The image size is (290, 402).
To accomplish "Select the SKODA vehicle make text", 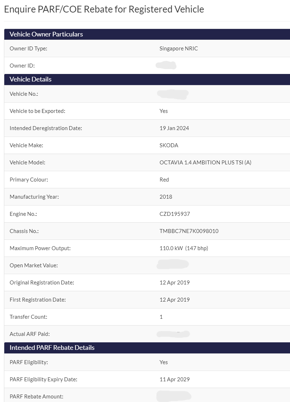I will (169, 145).
